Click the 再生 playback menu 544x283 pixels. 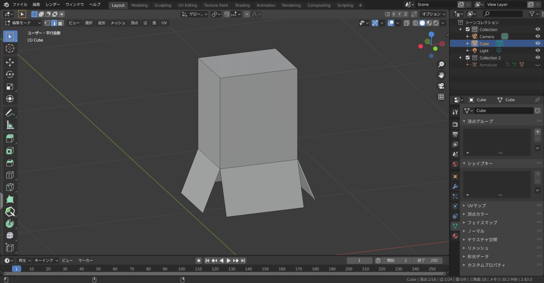(x=24, y=260)
